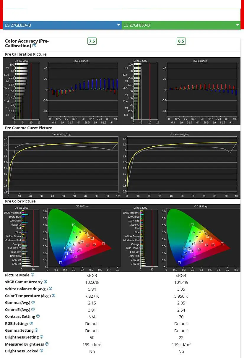Select the Color Accuracy (Pre-Calibration) heading

point(27,43)
